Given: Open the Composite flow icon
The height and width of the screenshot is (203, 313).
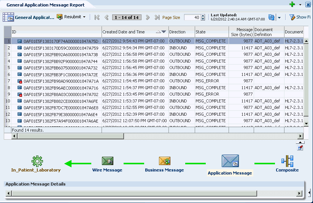Looking at the screenshot, I should point(287,161).
